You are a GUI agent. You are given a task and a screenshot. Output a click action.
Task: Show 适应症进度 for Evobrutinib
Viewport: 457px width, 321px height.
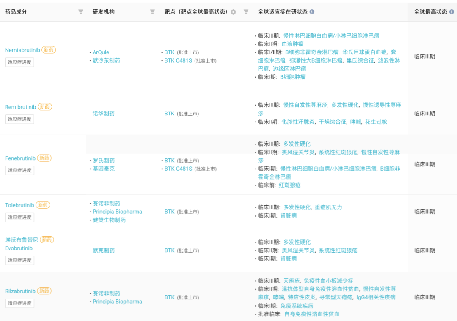point(19,260)
